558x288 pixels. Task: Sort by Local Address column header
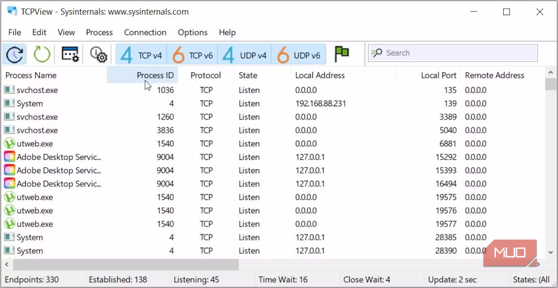point(320,75)
